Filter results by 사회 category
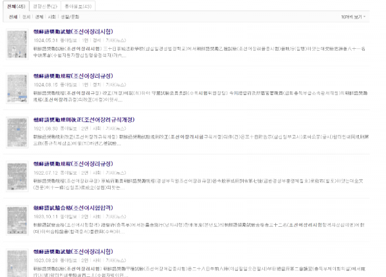Screen dimensions: 386x277 coord(52,17)
